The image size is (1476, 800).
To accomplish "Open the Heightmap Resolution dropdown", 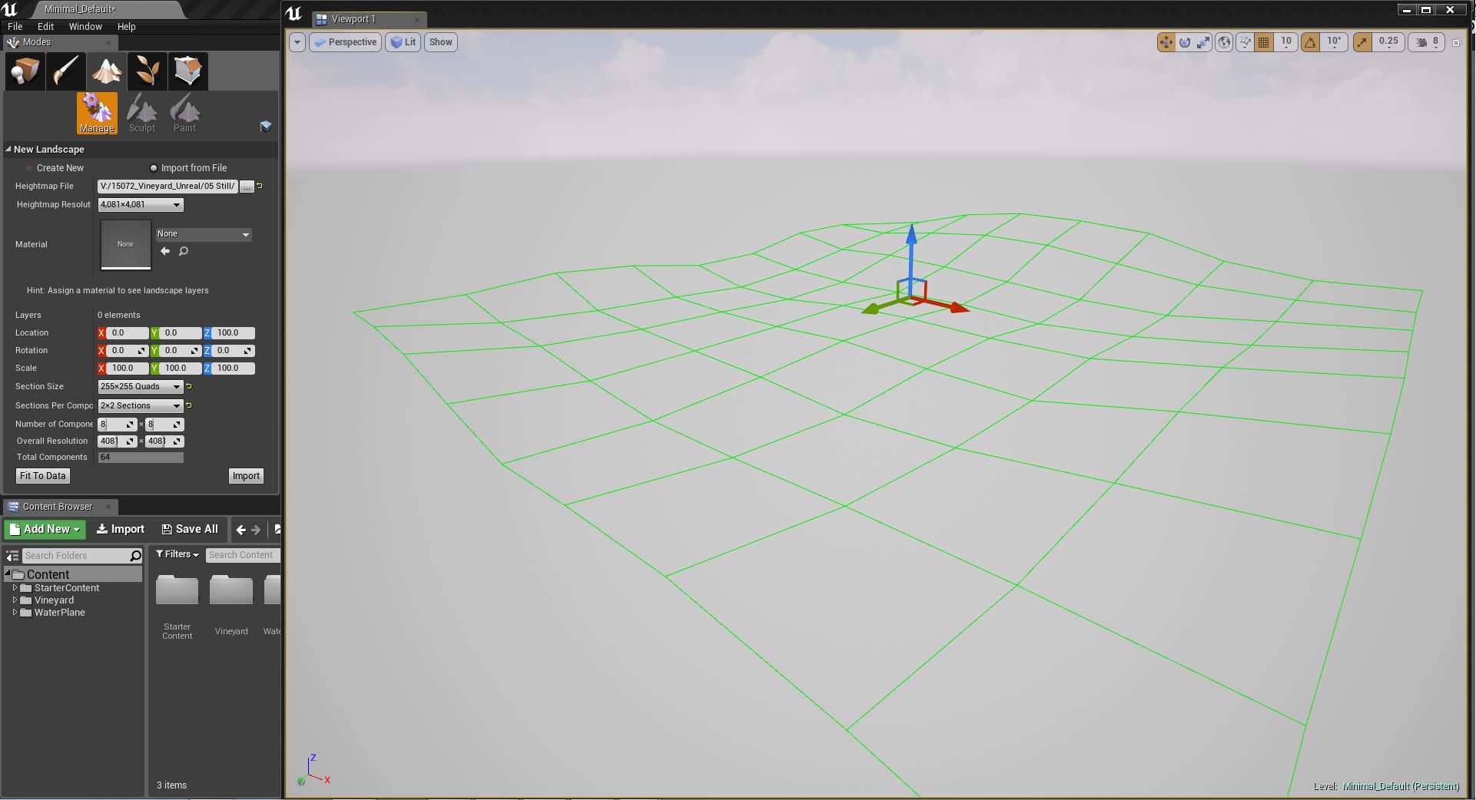I will [x=141, y=205].
